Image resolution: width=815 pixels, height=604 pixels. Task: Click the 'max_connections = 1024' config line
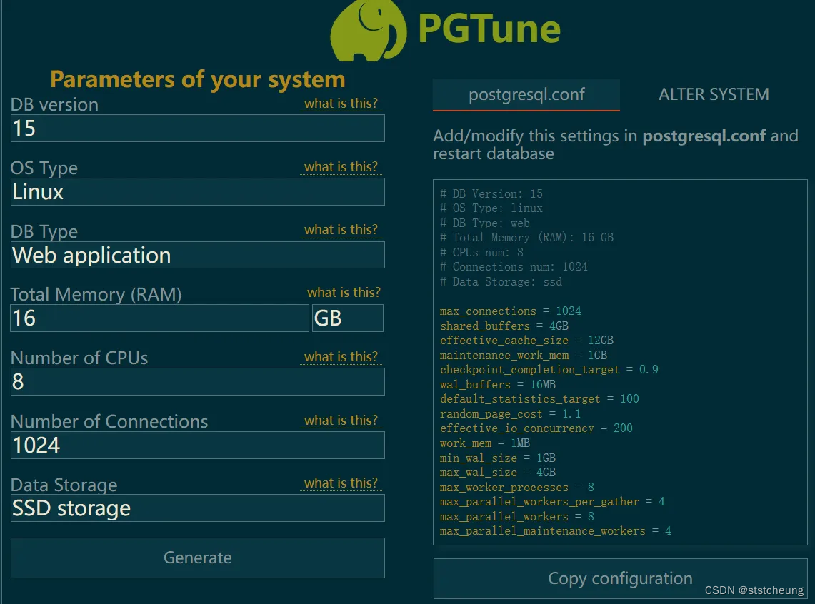(x=511, y=311)
